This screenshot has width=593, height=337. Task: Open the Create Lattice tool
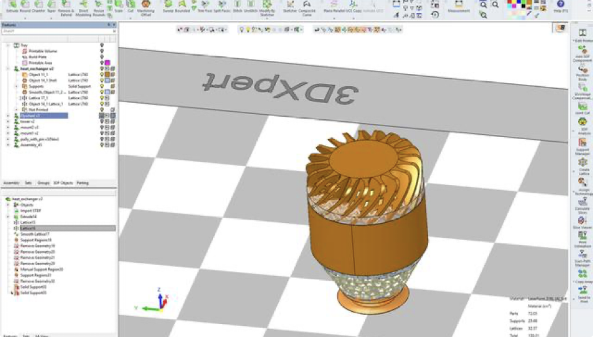pyautogui.click(x=583, y=167)
